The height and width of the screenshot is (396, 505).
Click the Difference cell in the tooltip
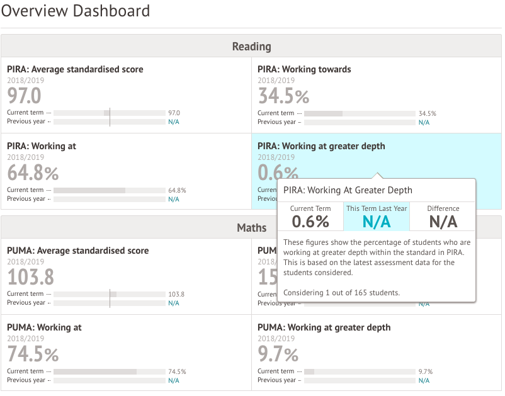pyautogui.click(x=443, y=217)
